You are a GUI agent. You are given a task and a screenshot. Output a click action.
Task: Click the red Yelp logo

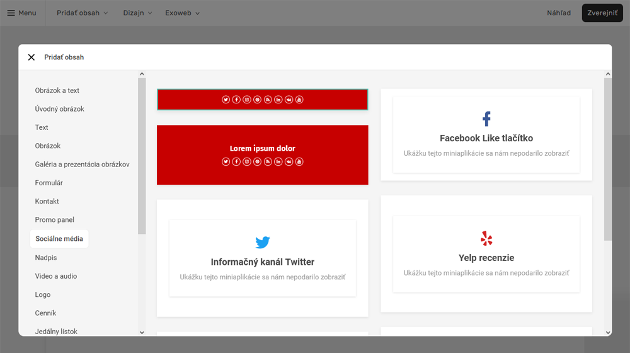tap(486, 238)
